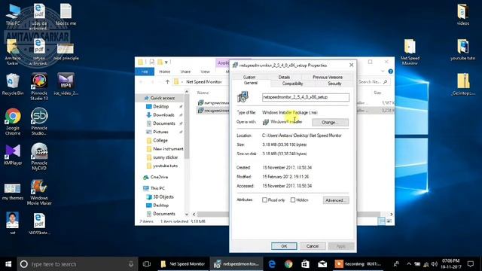Click Up arrow in Explorer navigation
Viewport: 482px width, 271px height.
tap(167, 82)
